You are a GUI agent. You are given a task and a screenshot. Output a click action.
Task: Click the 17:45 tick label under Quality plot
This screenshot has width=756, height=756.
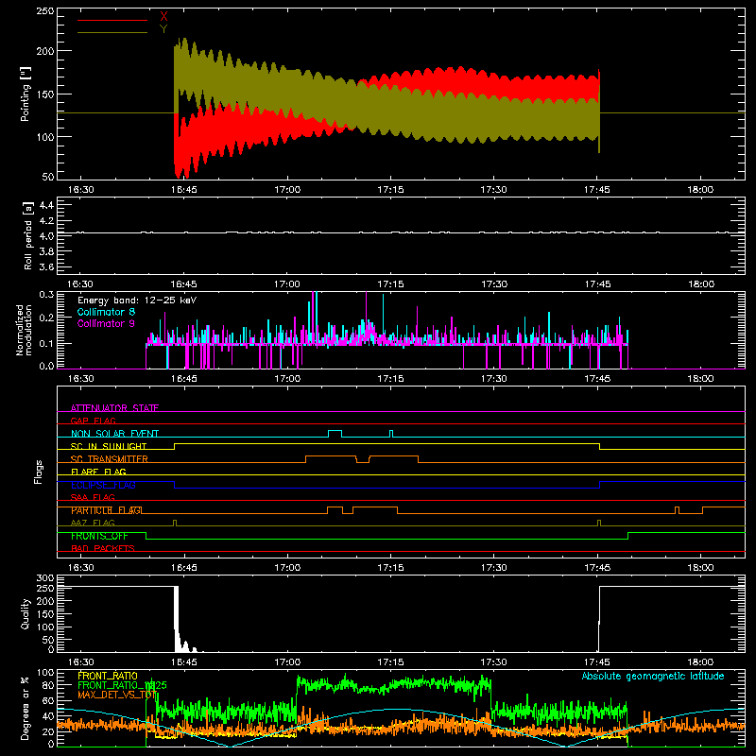pyautogui.click(x=597, y=662)
